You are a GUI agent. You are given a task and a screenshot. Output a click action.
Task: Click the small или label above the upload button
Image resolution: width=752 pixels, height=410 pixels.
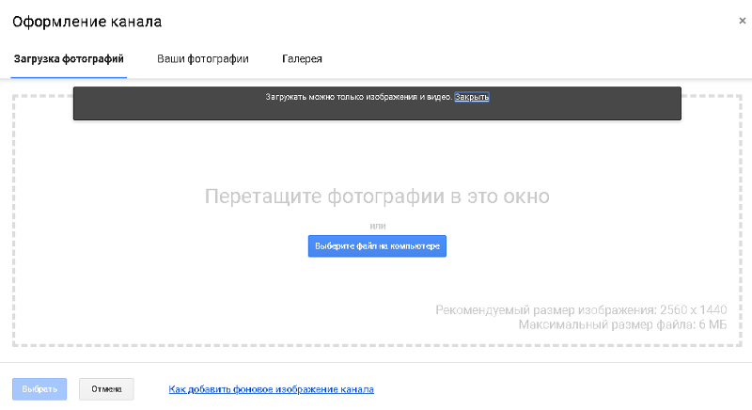[x=377, y=226]
